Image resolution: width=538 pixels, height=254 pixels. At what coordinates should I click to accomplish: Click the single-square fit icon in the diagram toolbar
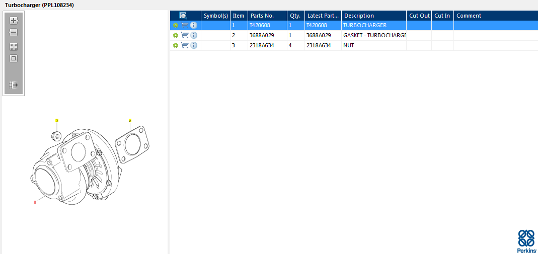[x=14, y=58]
